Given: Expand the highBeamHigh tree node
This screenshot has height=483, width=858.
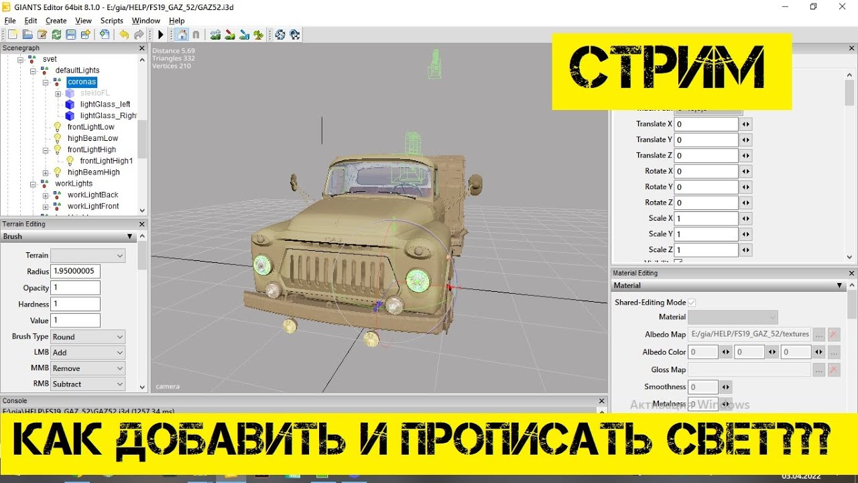Looking at the screenshot, I should (x=46, y=172).
